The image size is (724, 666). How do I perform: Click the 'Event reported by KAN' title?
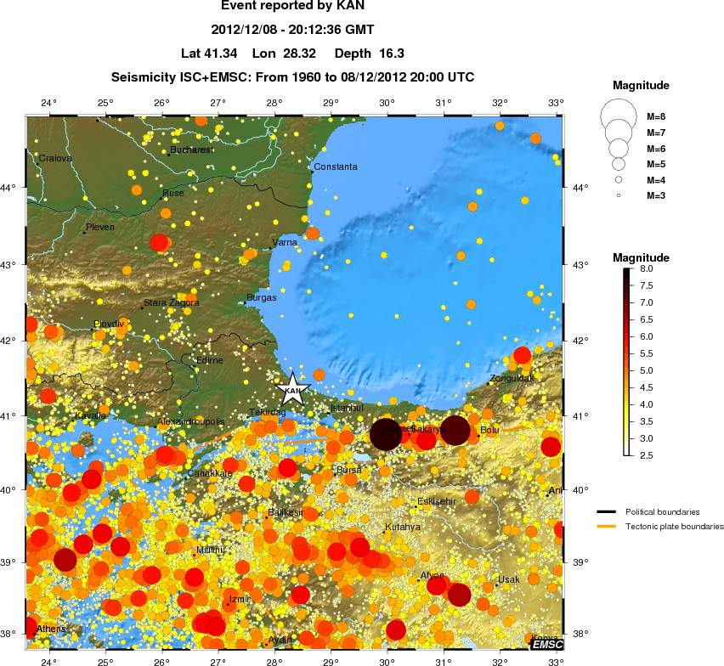tap(292, 6)
